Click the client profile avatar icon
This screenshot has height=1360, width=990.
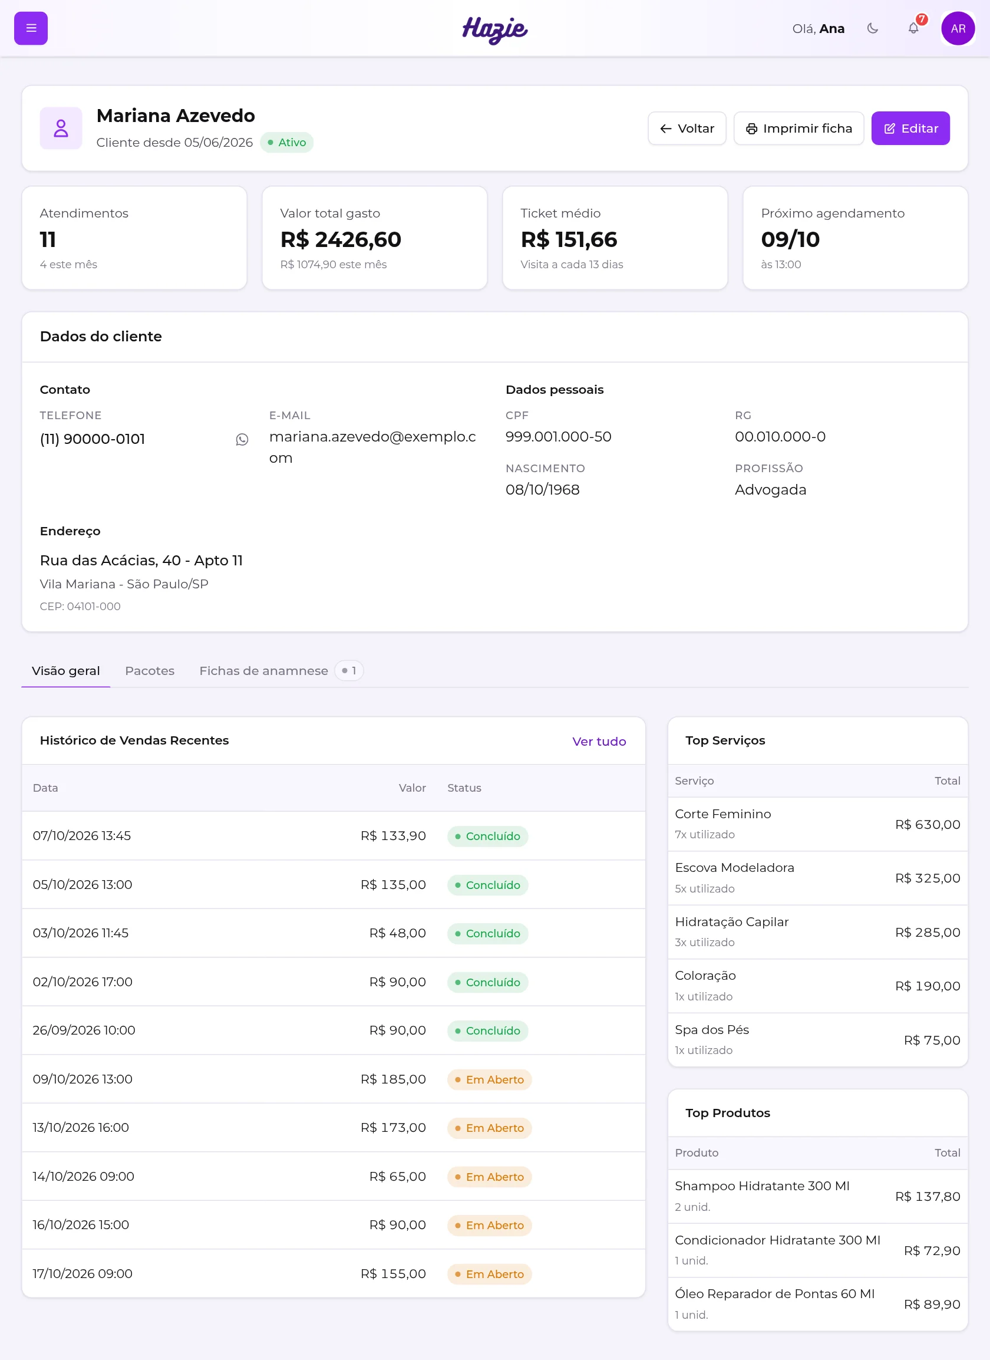point(61,129)
